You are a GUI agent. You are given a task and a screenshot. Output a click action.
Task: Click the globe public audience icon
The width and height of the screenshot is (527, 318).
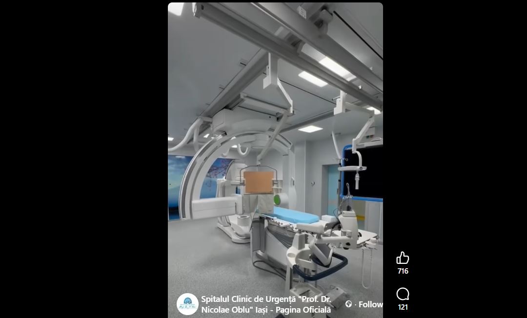pos(348,304)
